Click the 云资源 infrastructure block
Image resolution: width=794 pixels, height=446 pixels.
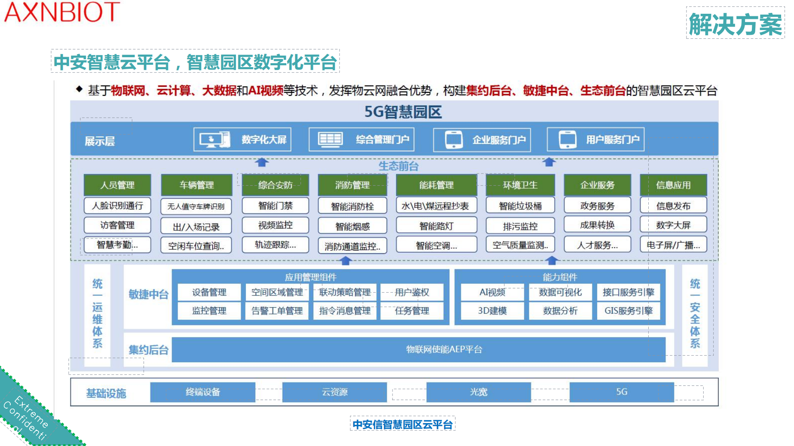coord(334,392)
